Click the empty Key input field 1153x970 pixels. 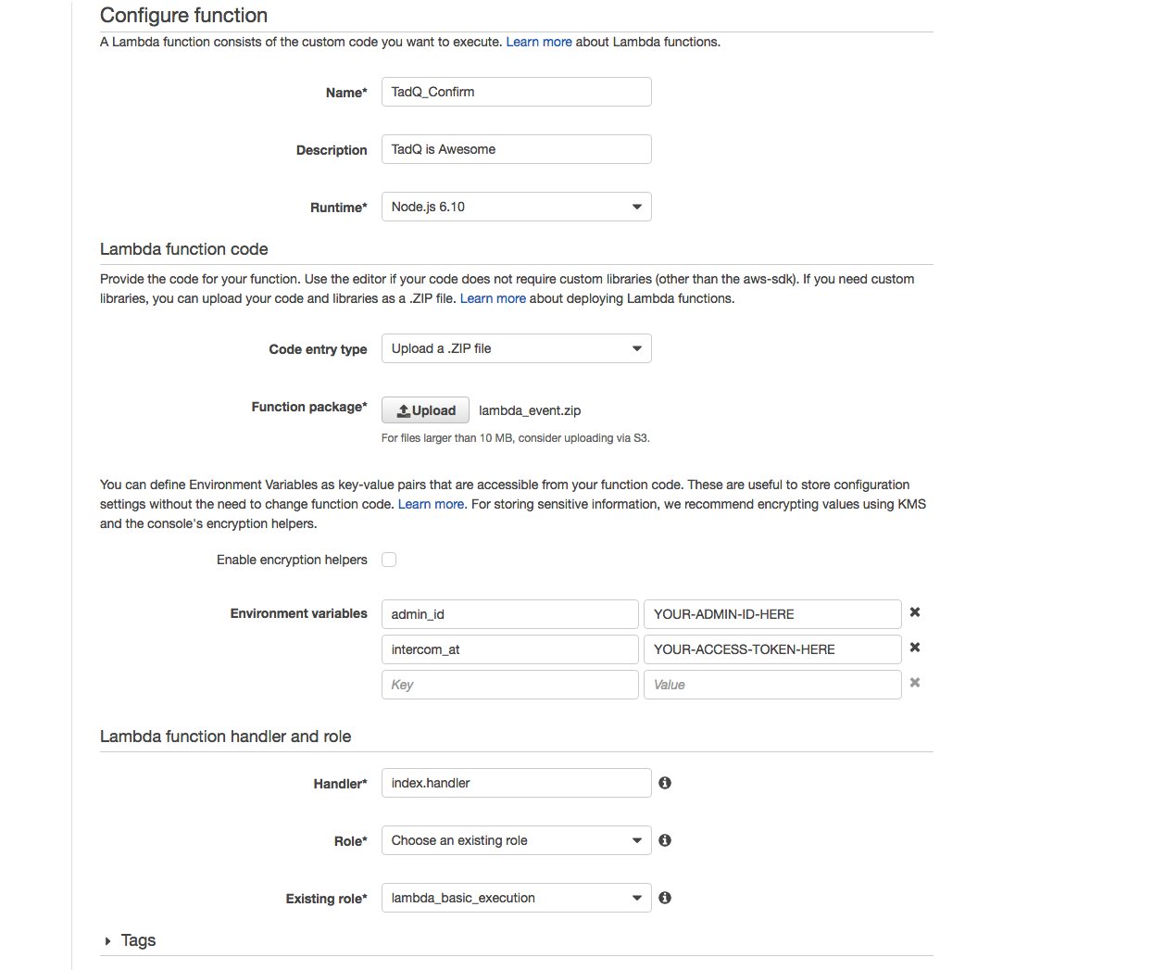coord(509,683)
